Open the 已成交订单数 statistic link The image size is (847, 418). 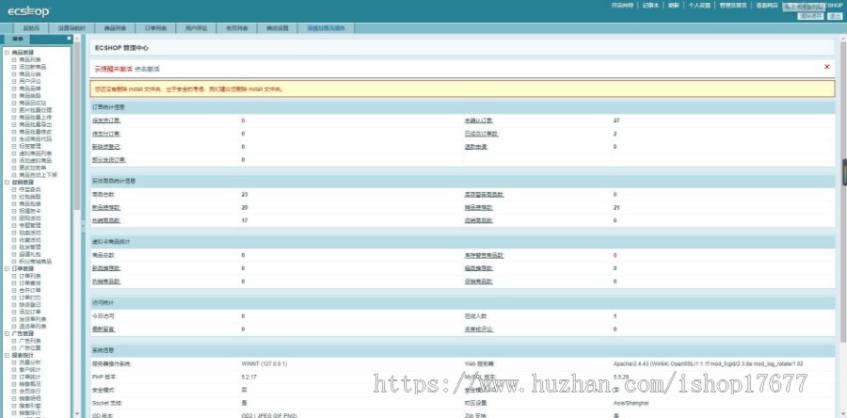(x=482, y=134)
